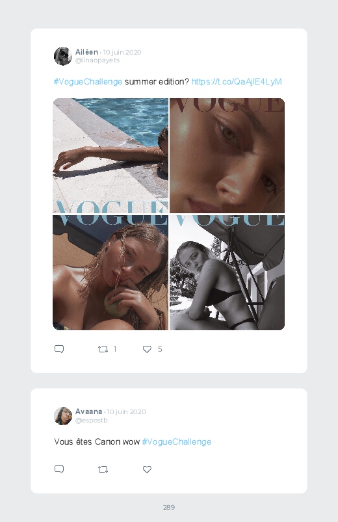The image size is (338, 522).
Task: Click the Avaana display name
Action: pos(88,411)
